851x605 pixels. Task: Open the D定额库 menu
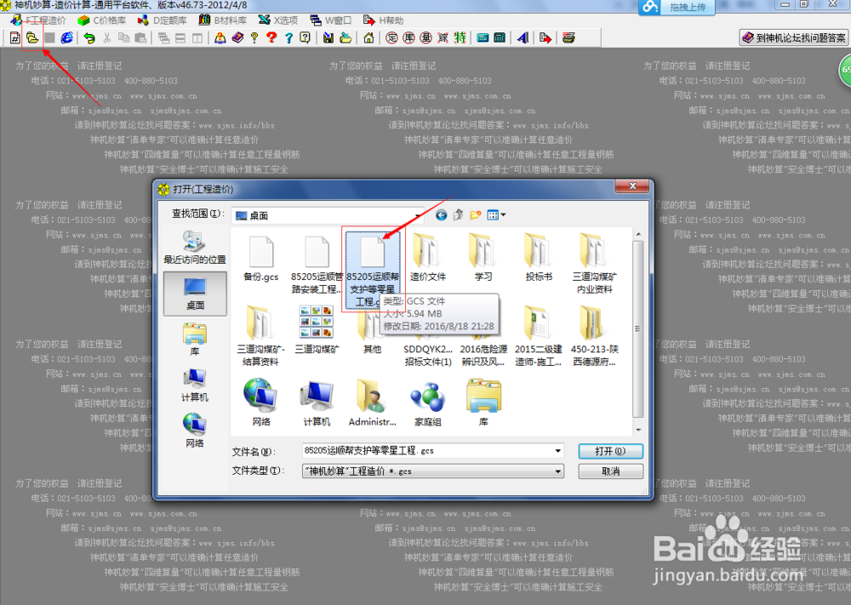(162, 20)
